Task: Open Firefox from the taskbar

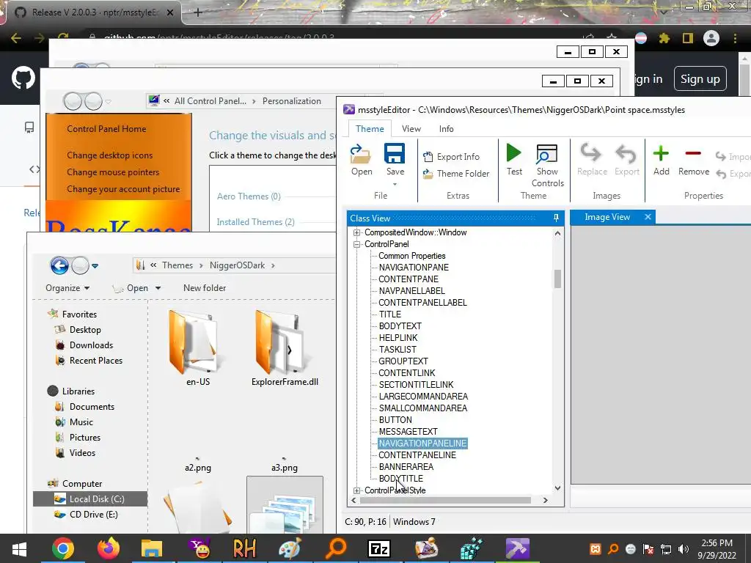Action: 109,548
